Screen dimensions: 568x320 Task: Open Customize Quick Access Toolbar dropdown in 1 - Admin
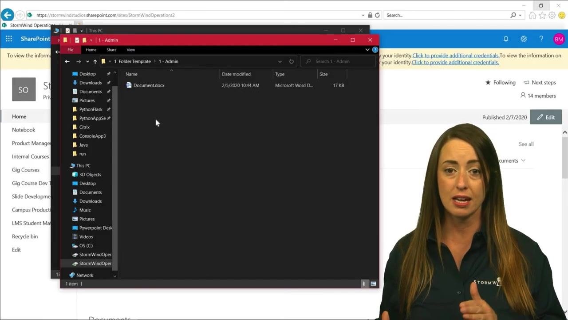click(91, 40)
